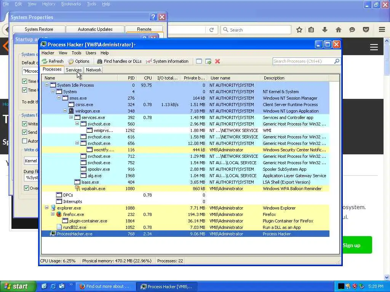This screenshot has width=390, height=292.
Task: Sort processes by PID column
Action: [127, 78]
